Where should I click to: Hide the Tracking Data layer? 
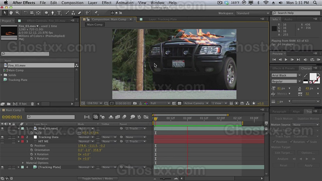[2, 137]
